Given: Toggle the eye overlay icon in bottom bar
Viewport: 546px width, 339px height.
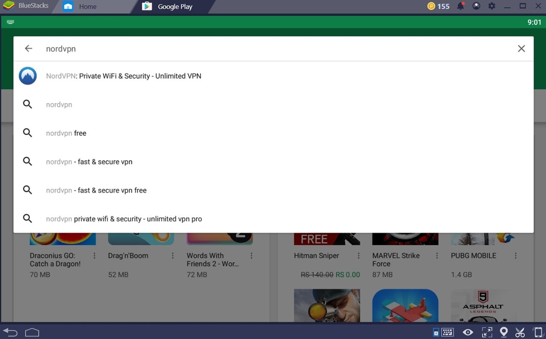Looking at the screenshot, I should (468, 332).
